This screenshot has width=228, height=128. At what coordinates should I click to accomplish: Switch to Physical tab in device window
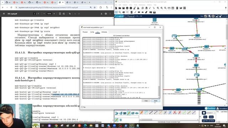[85, 32]
